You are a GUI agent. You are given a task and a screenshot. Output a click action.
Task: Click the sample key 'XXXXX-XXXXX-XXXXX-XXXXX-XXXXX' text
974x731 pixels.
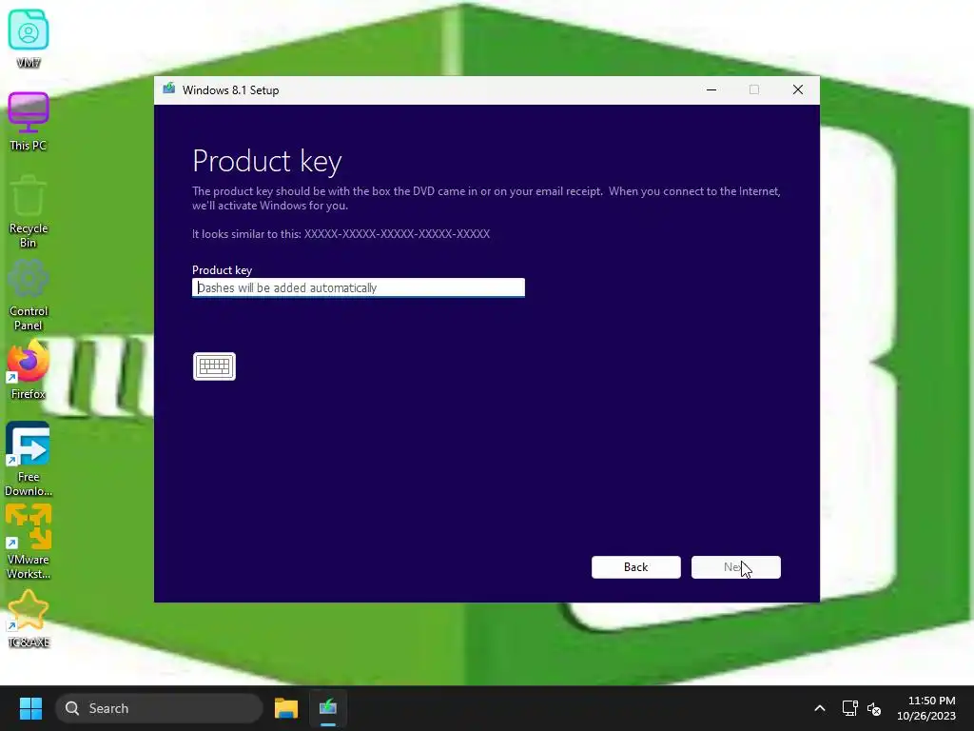(397, 234)
